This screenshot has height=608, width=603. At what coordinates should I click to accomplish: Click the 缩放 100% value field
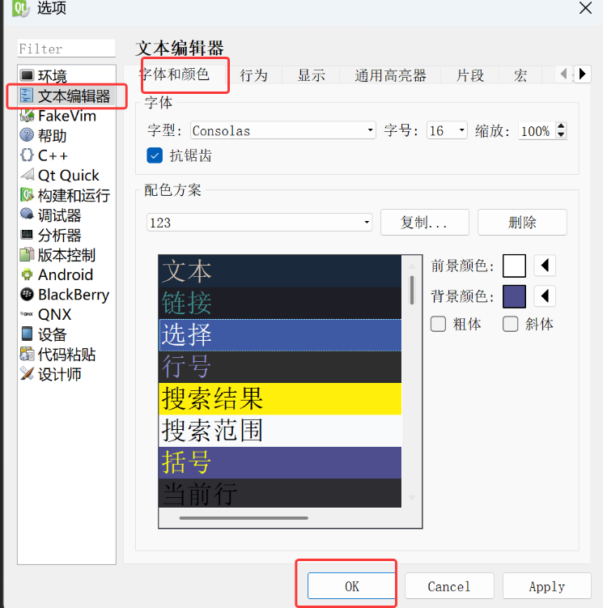[x=537, y=130]
